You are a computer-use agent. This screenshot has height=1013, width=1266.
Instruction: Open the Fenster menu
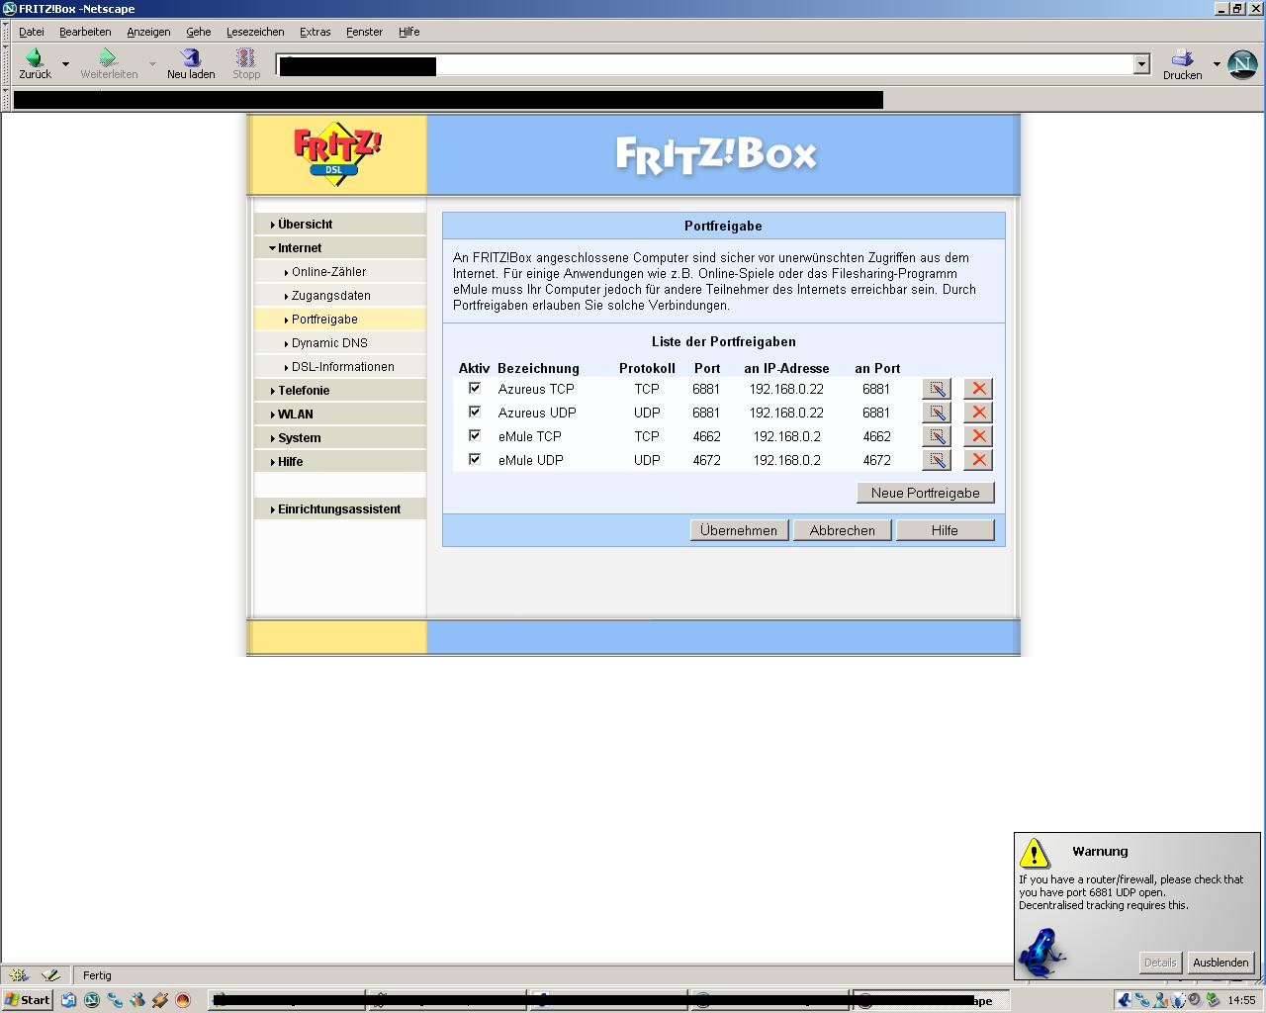click(364, 32)
